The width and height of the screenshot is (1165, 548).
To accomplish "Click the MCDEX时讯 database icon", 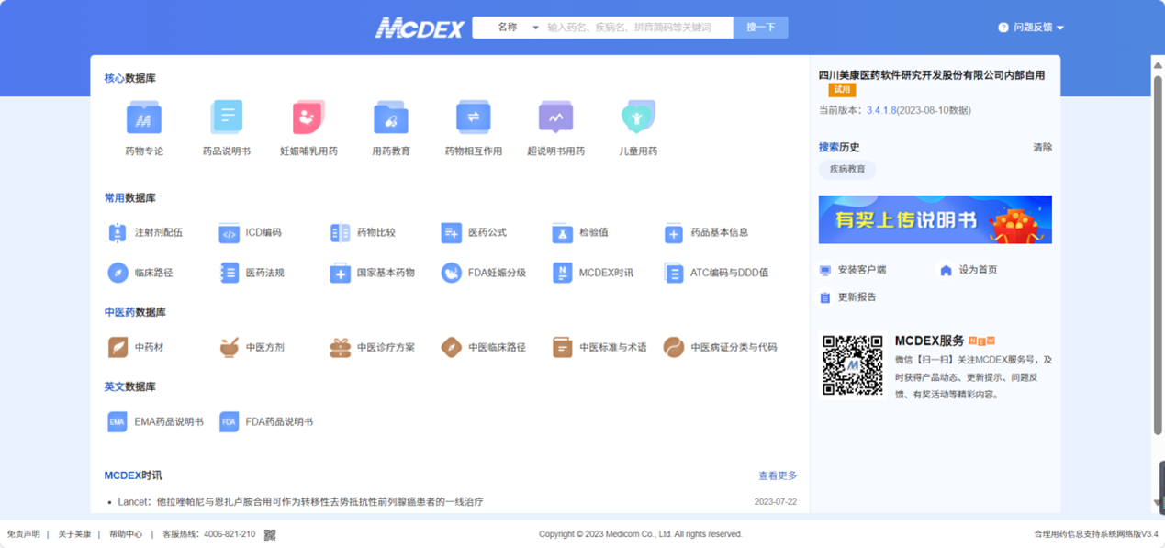I will click(x=562, y=273).
